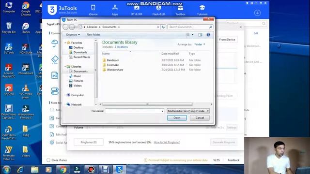Image resolution: width=310 pixels, height=174 pixels.
Task: Open the address bar history dropdown
Action: (x=158, y=27)
